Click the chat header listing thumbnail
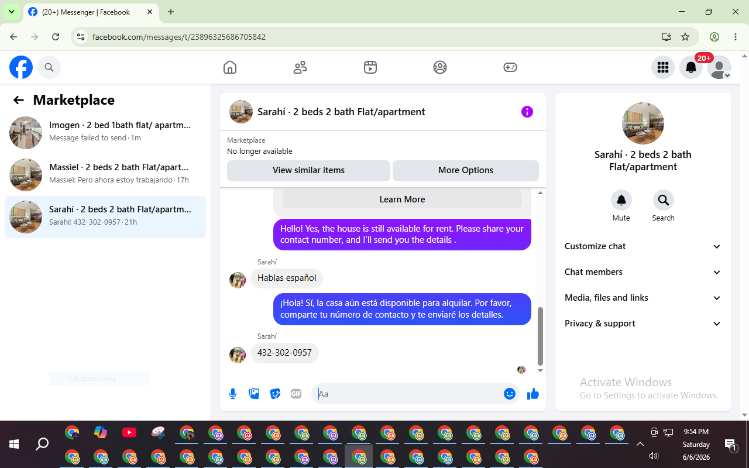The image size is (749, 468). 241,112
